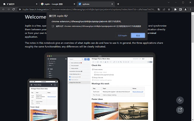194x121 pixels.
Task: Open the Extensions puzzle icon menu
Action: [175, 9]
